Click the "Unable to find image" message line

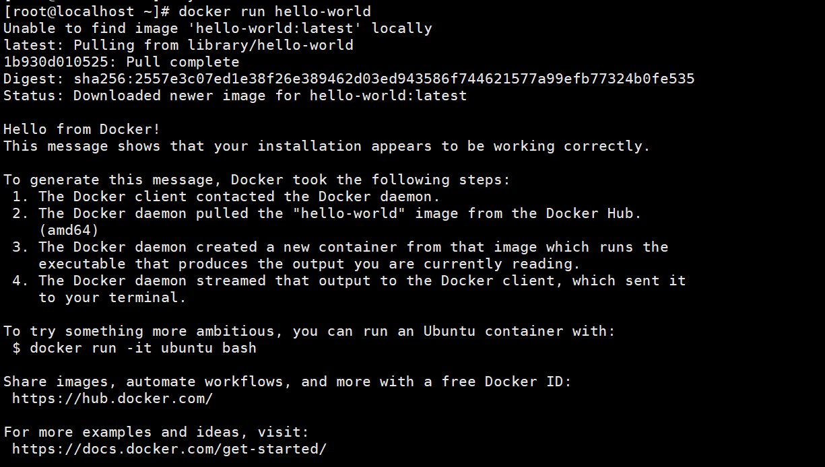pos(218,28)
